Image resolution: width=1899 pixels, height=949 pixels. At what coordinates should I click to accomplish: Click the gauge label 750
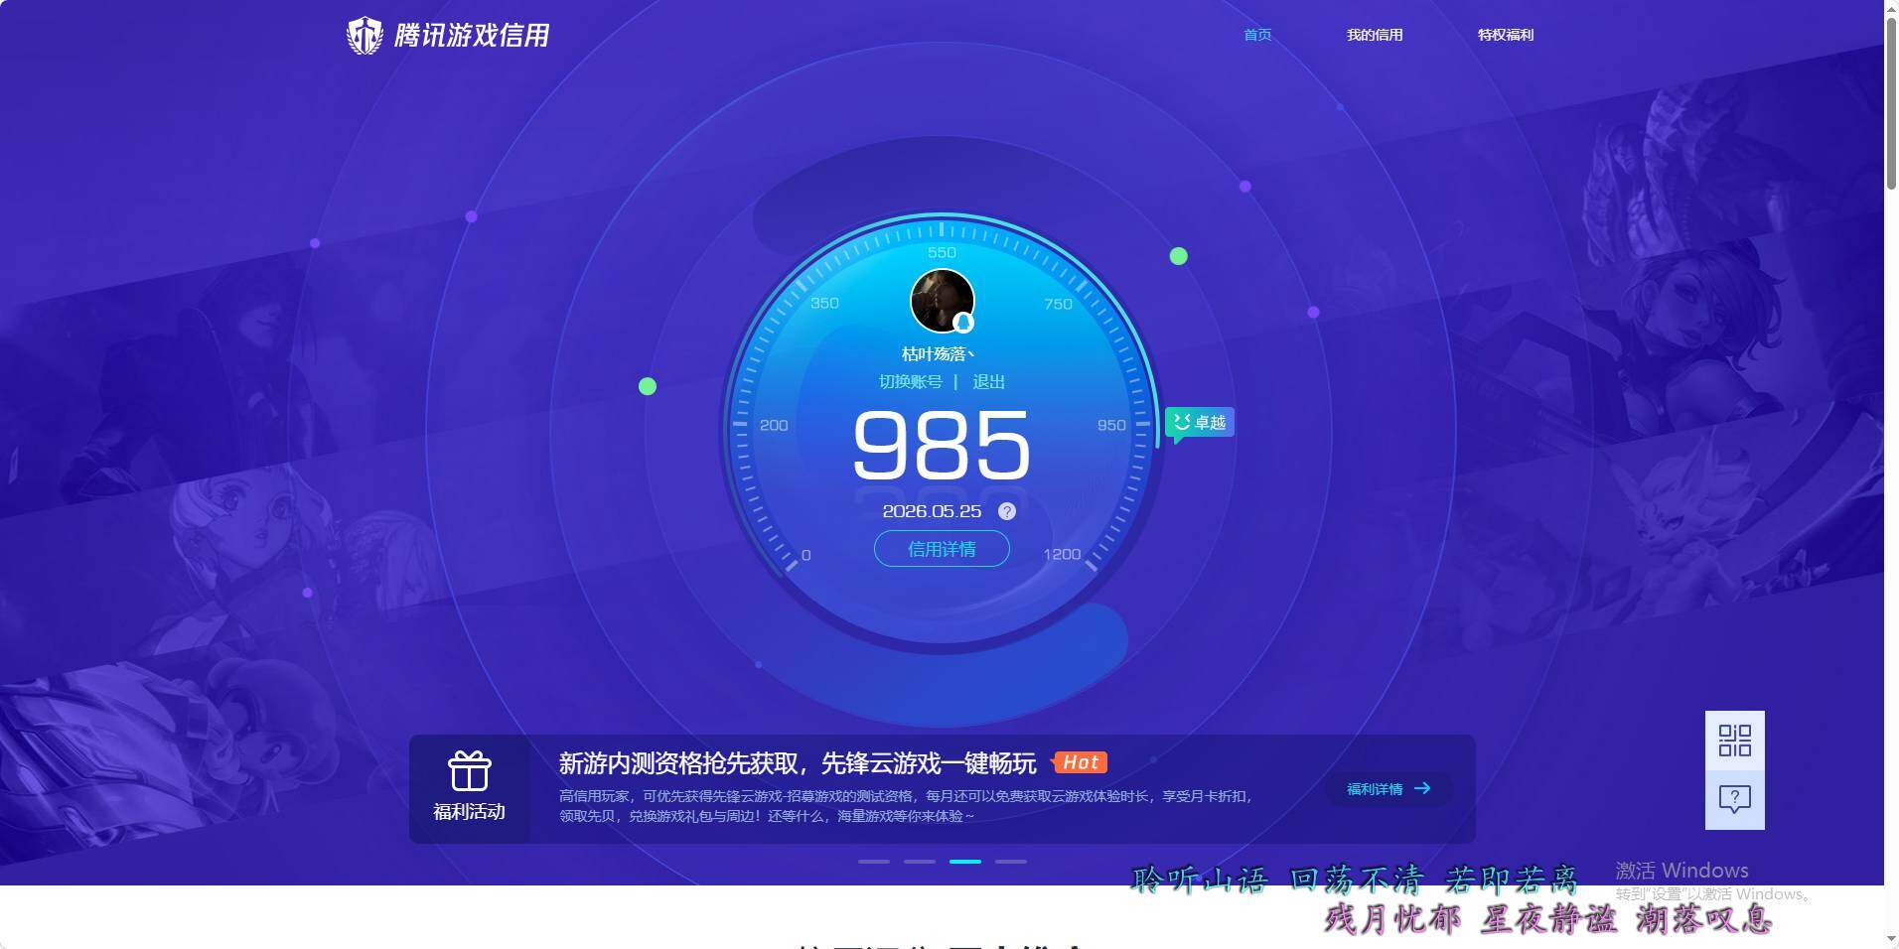click(x=1058, y=304)
